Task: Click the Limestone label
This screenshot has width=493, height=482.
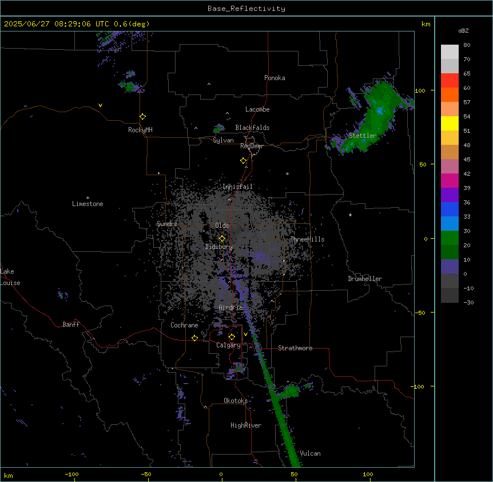Action: coord(88,204)
